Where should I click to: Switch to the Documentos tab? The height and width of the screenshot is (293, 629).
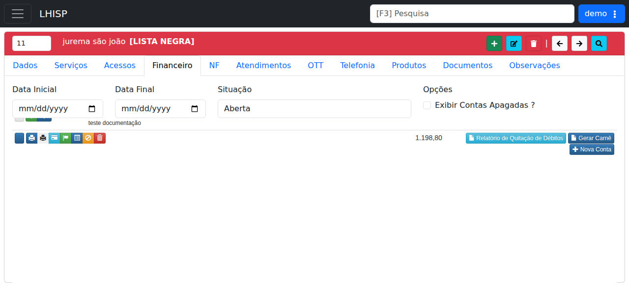pyautogui.click(x=467, y=66)
